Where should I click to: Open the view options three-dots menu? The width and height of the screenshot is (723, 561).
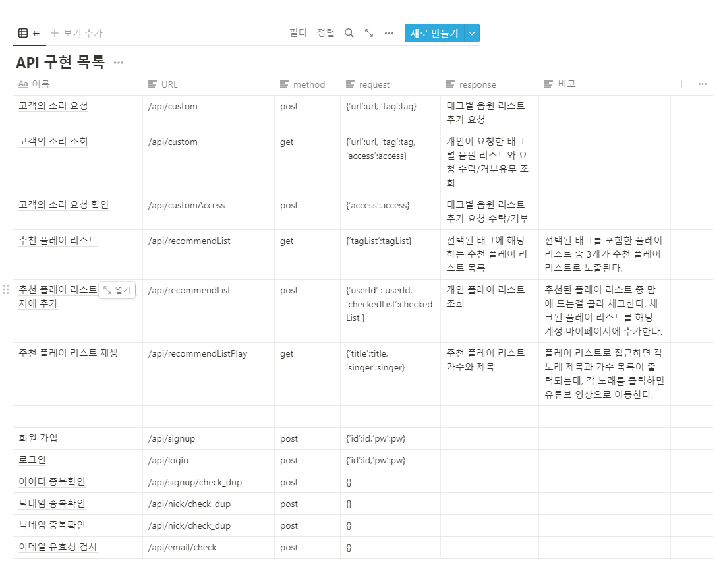(389, 33)
